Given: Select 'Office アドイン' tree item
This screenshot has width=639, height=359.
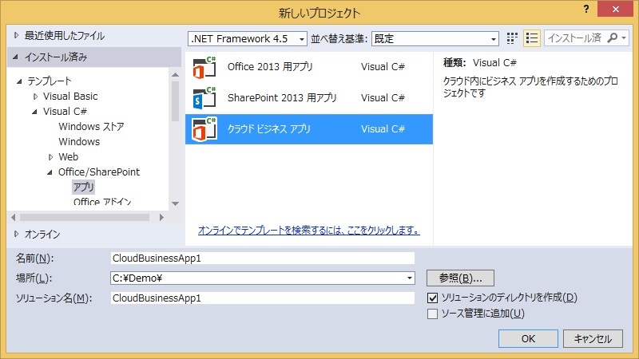Looking at the screenshot, I should pos(102,202).
